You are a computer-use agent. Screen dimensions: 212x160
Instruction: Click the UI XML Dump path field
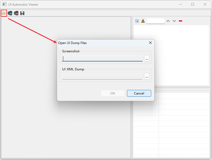point(102,77)
